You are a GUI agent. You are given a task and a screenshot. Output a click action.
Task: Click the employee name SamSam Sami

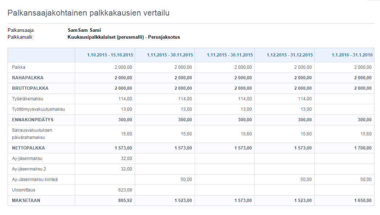(84, 30)
